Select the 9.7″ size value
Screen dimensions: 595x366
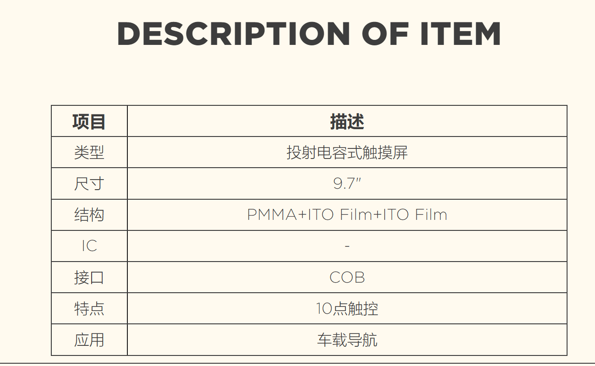click(x=347, y=184)
